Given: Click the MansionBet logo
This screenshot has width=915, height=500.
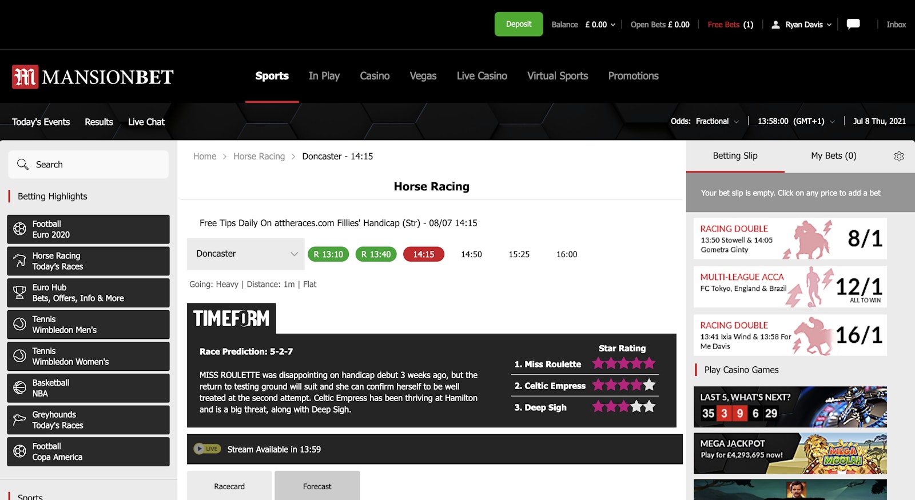Looking at the screenshot, I should (x=93, y=77).
